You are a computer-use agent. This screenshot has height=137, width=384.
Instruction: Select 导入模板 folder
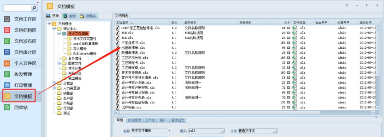pos(80,48)
